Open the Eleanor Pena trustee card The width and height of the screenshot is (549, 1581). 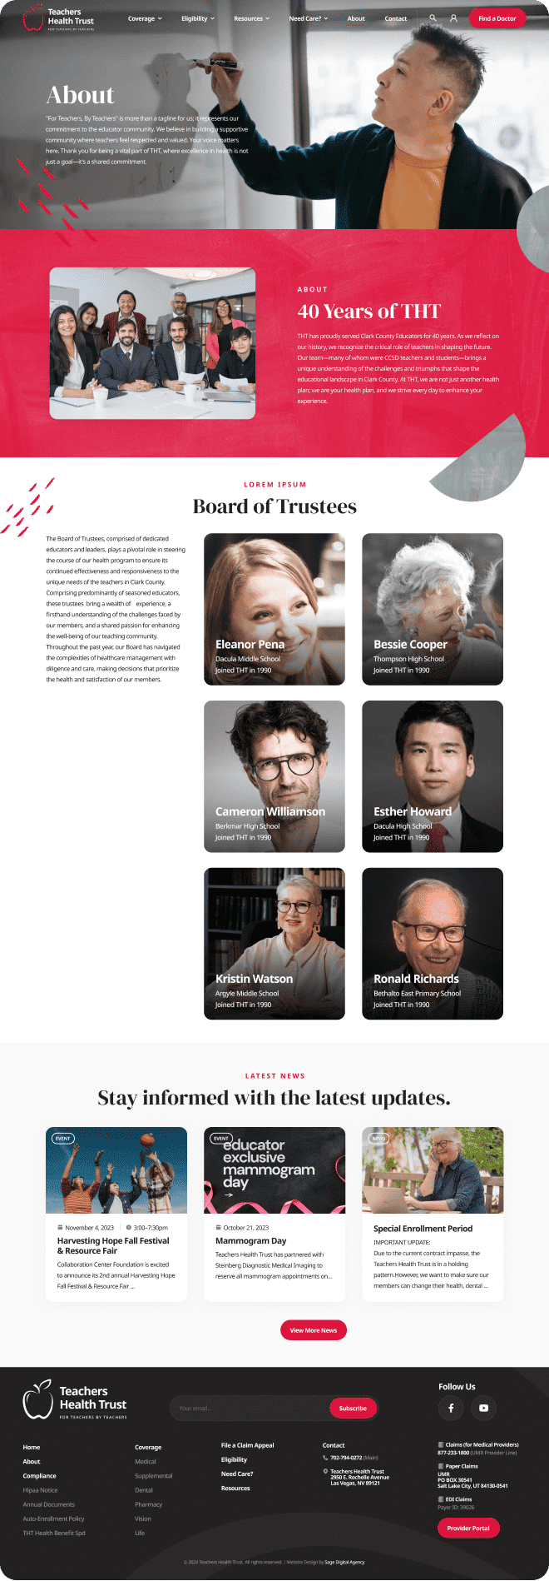coord(274,609)
